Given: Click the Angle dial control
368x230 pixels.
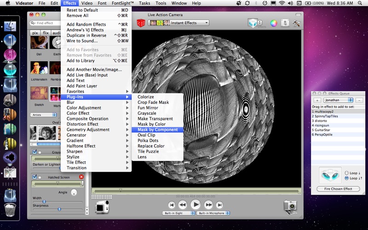Looking at the screenshot, I should (x=74, y=192).
